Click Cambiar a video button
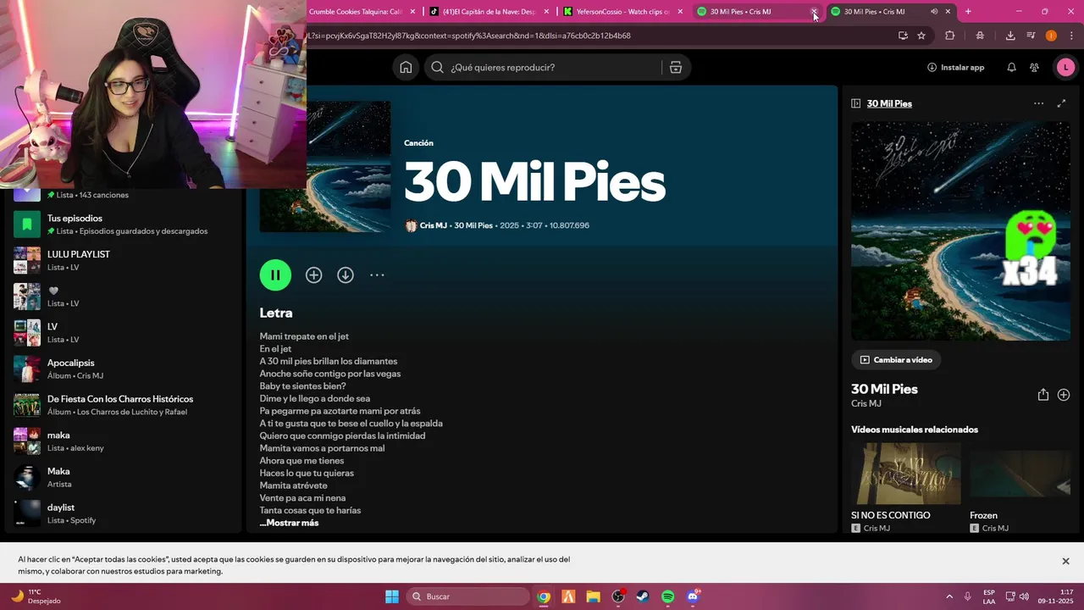1084x610 pixels. (896, 360)
